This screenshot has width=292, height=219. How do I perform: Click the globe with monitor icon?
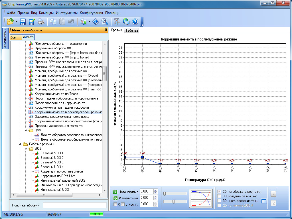point(126,22)
